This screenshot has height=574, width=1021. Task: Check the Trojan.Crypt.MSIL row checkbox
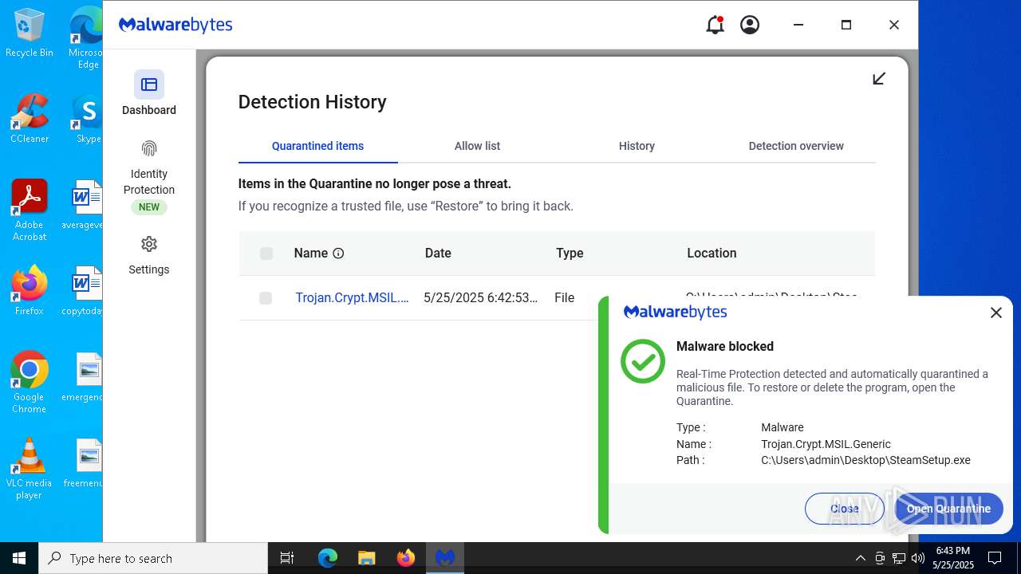[x=266, y=298]
